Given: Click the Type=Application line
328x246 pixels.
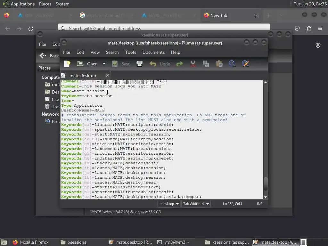Looking at the screenshot, I should (x=82, y=105).
